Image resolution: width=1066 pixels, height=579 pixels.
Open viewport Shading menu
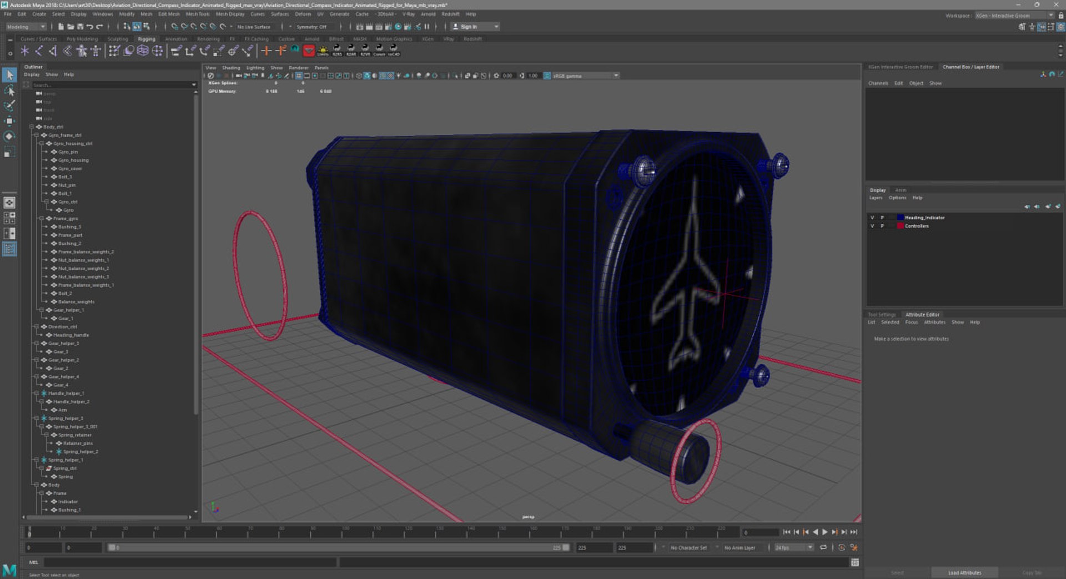tap(231, 68)
